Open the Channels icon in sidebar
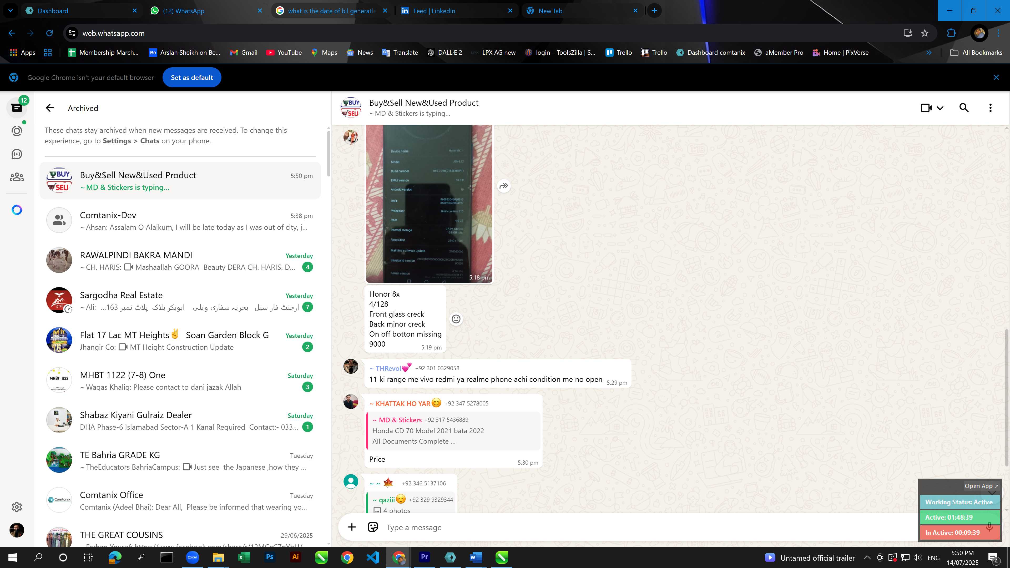 pyautogui.click(x=17, y=154)
